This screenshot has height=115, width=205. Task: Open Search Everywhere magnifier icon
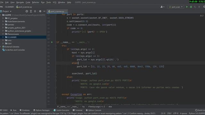[x=204, y=7]
